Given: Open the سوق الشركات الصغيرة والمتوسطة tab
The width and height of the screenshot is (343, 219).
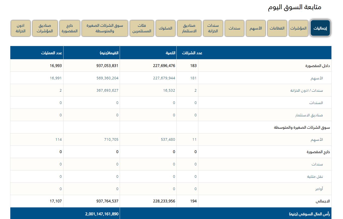Looking at the screenshot, I should pyautogui.click(x=105, y=28).
